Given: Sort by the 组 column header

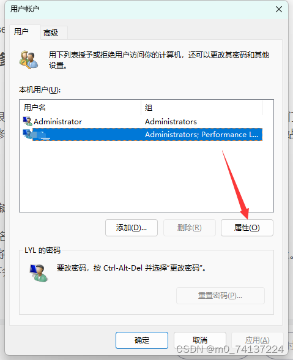Looking at the screenshot, I should pos(201,108).
